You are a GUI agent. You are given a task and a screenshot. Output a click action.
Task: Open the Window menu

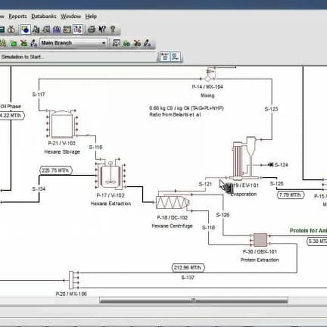pyautogui.click(x=71, y=16)
